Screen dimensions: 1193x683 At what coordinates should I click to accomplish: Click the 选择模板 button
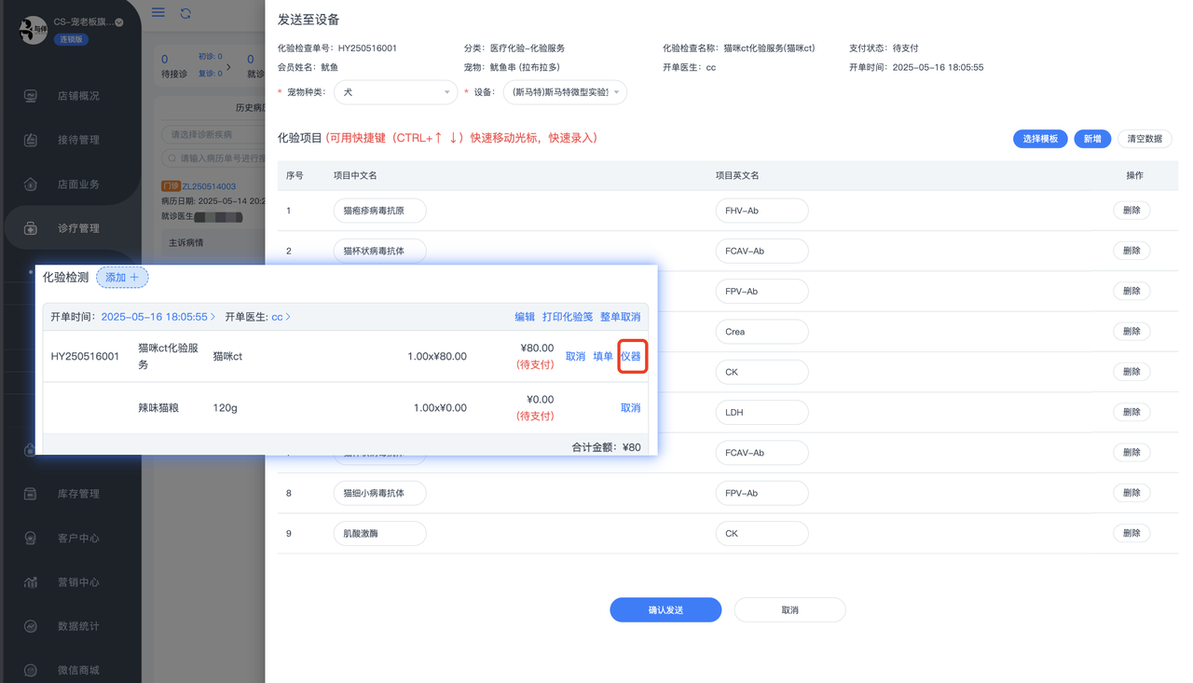[x=1040, y=139]
